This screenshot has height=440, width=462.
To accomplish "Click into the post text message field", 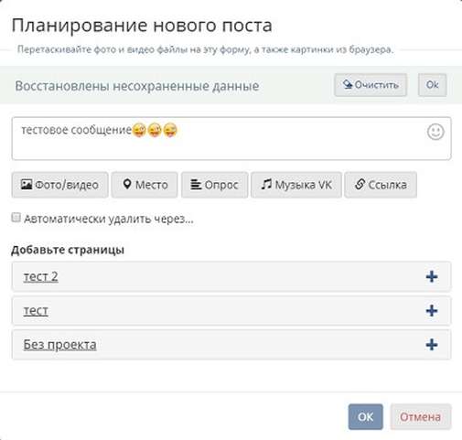I will (231, 138).
